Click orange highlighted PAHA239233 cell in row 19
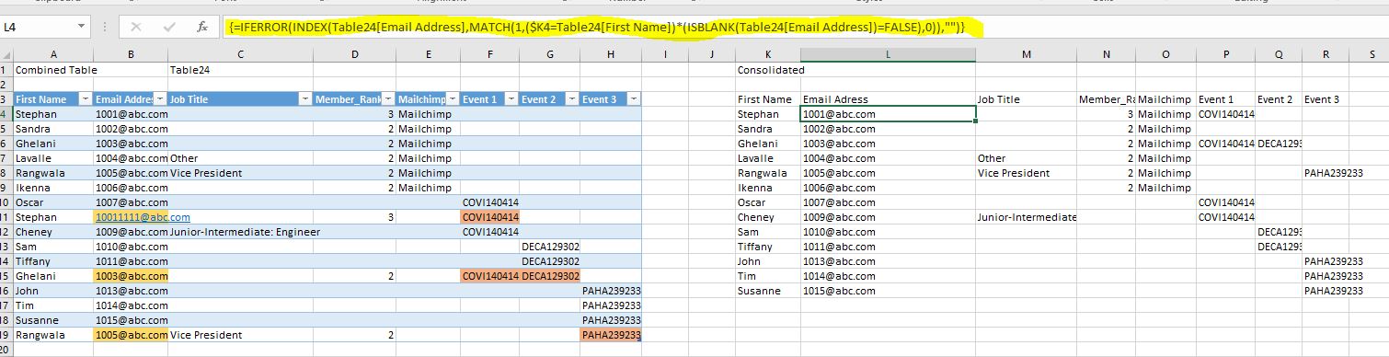The image size is (1389, 357). (x=611, y=335)
